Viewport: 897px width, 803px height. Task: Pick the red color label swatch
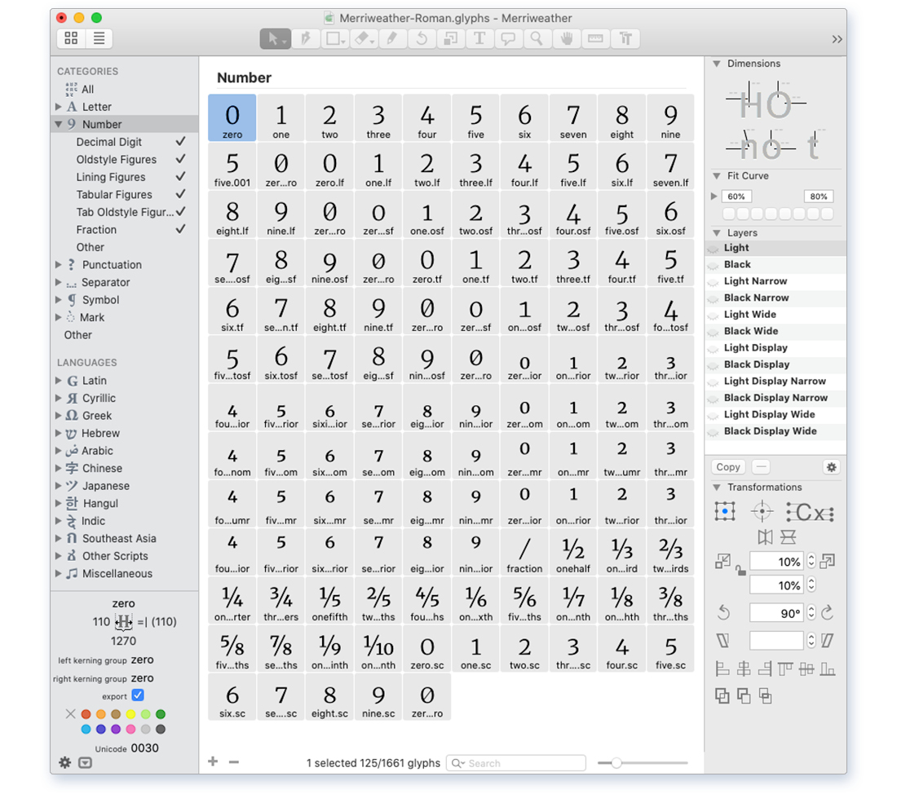point(86,714)
